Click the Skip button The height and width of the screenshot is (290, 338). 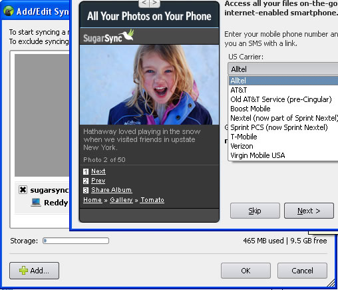tap(255, 211)
